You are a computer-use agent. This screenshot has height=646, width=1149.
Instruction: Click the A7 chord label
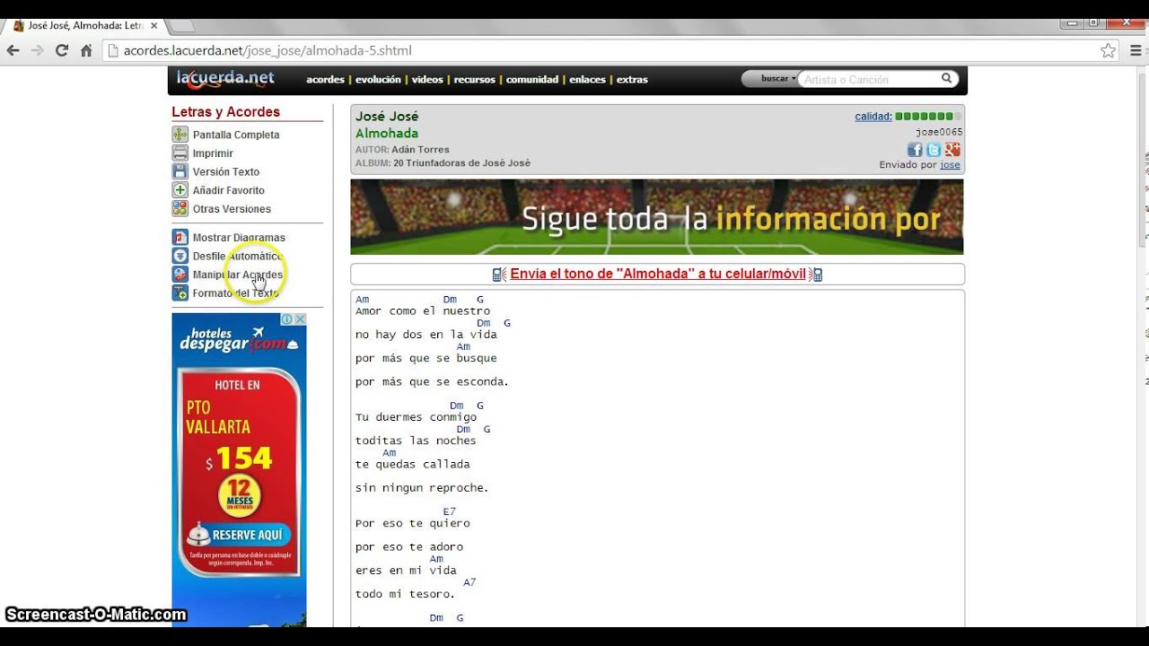pyautogui.click(x=469, y=582)
